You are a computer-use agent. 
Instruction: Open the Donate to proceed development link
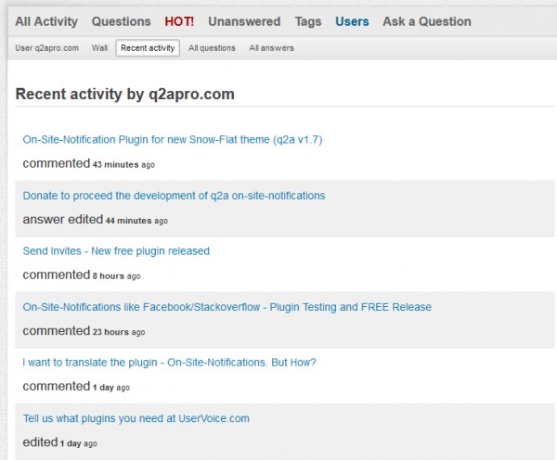click(x=174, y=196)
